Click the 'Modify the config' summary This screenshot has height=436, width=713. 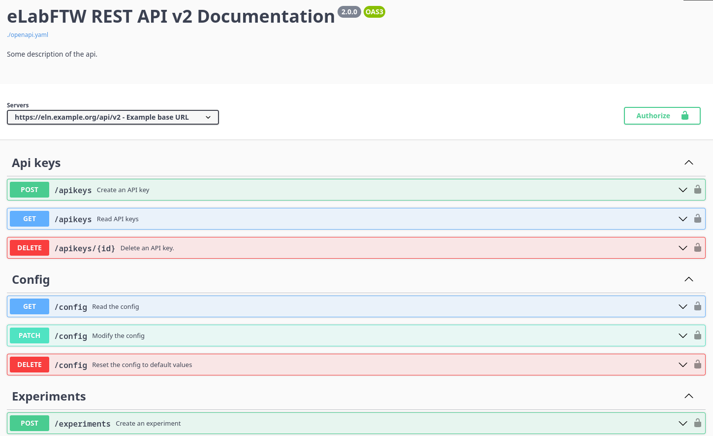119,336
